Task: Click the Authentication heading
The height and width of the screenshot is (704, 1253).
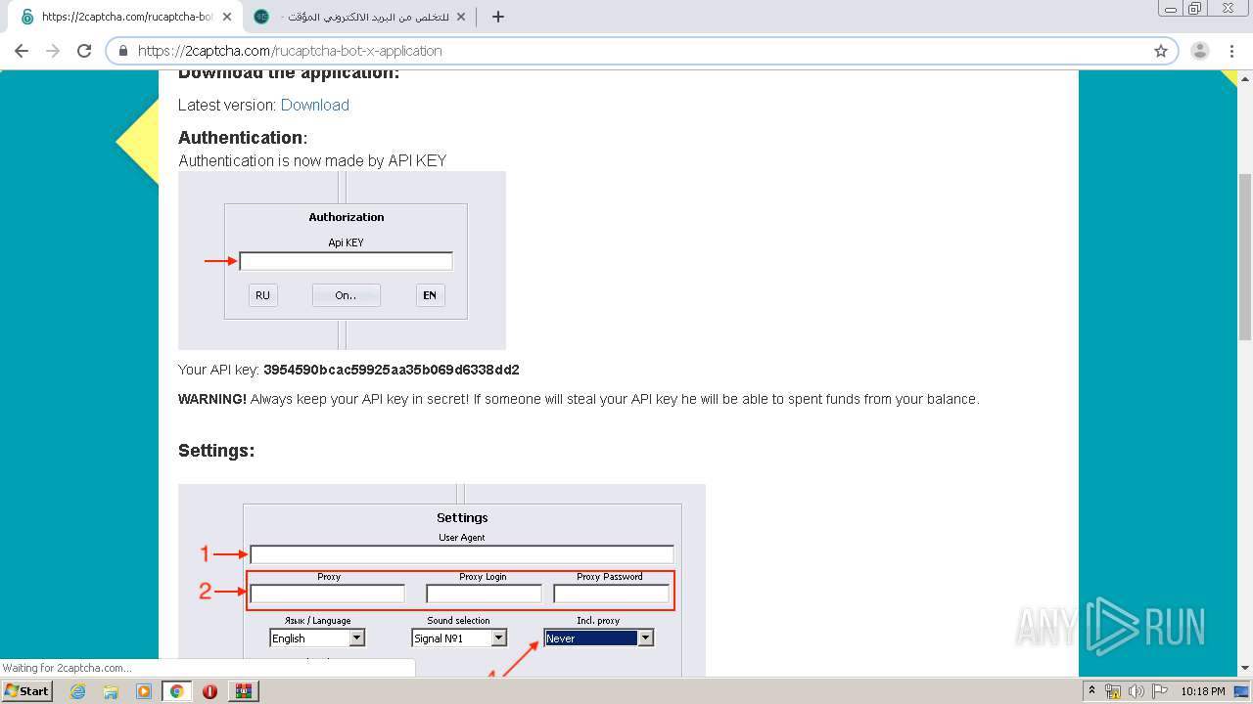Action: 243,137
